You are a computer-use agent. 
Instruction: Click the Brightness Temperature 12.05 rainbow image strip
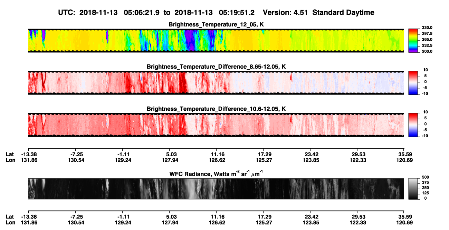coord(216,40)
